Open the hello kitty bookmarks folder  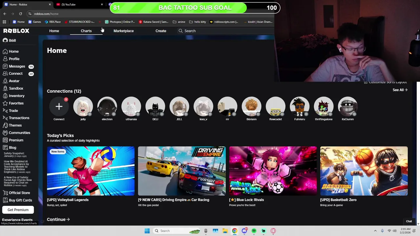click(198, 22)
